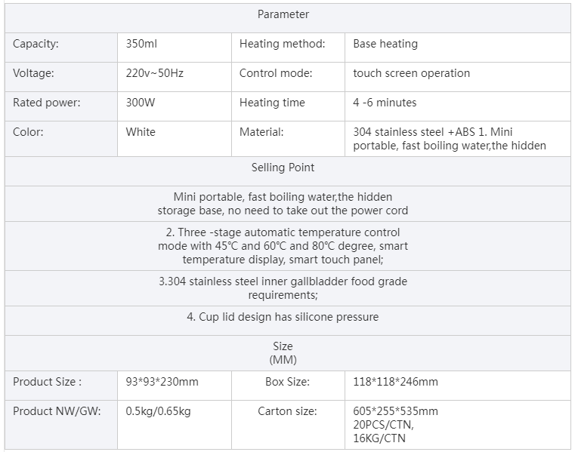The width and height of the screenshot is (575, 452).
Task: Click the 4 -6 minutes heating time
Action: (x=385, y=103)
